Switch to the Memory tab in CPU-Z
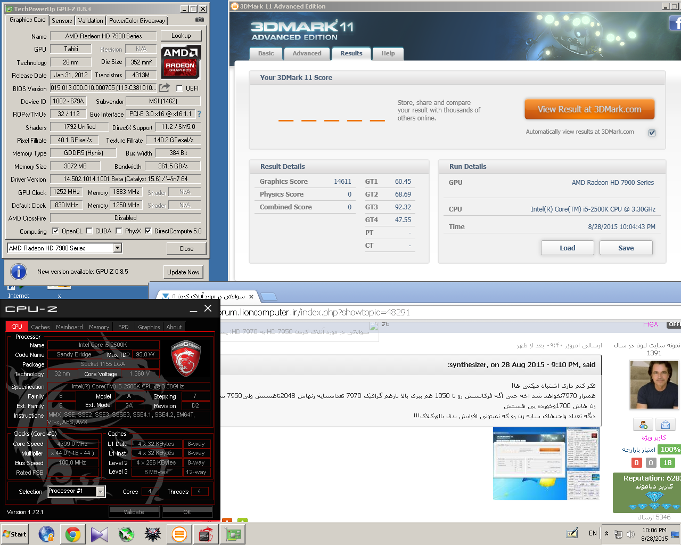 [x=99, y=327]
